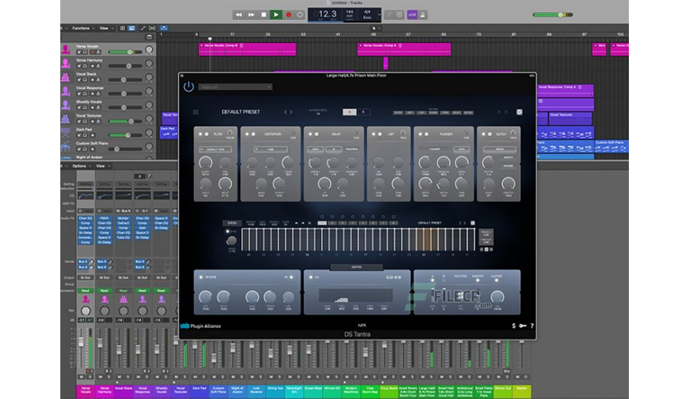Open the Options menu in the mixer
The image size is (690, 399).
(x=81, y=166)
